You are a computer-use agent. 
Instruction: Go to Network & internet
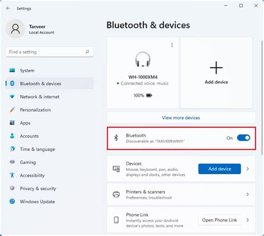click(x=50, y=97)
